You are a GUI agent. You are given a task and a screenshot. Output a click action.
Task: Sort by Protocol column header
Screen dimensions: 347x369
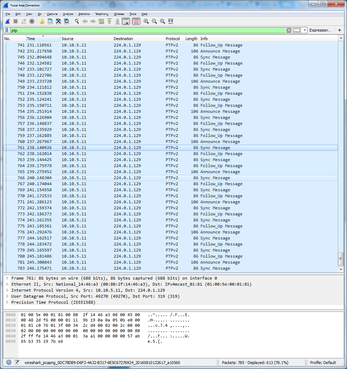point(174,39)
